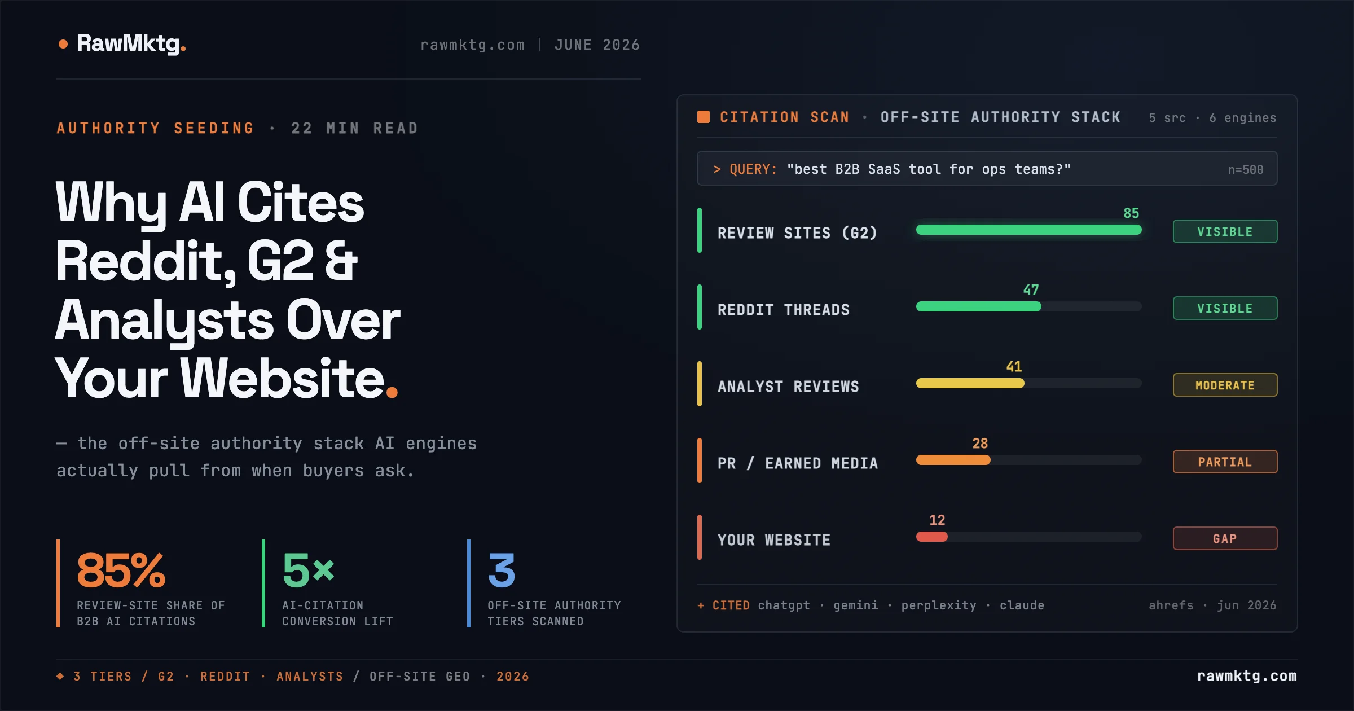1354x711 pixels.
Task: Click the orange diamond in the footer
Action: 60,676
